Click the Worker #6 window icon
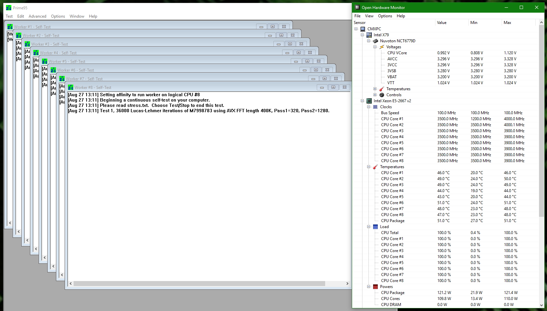This screenshot has height=311, width=547. (x=53, y=70)
